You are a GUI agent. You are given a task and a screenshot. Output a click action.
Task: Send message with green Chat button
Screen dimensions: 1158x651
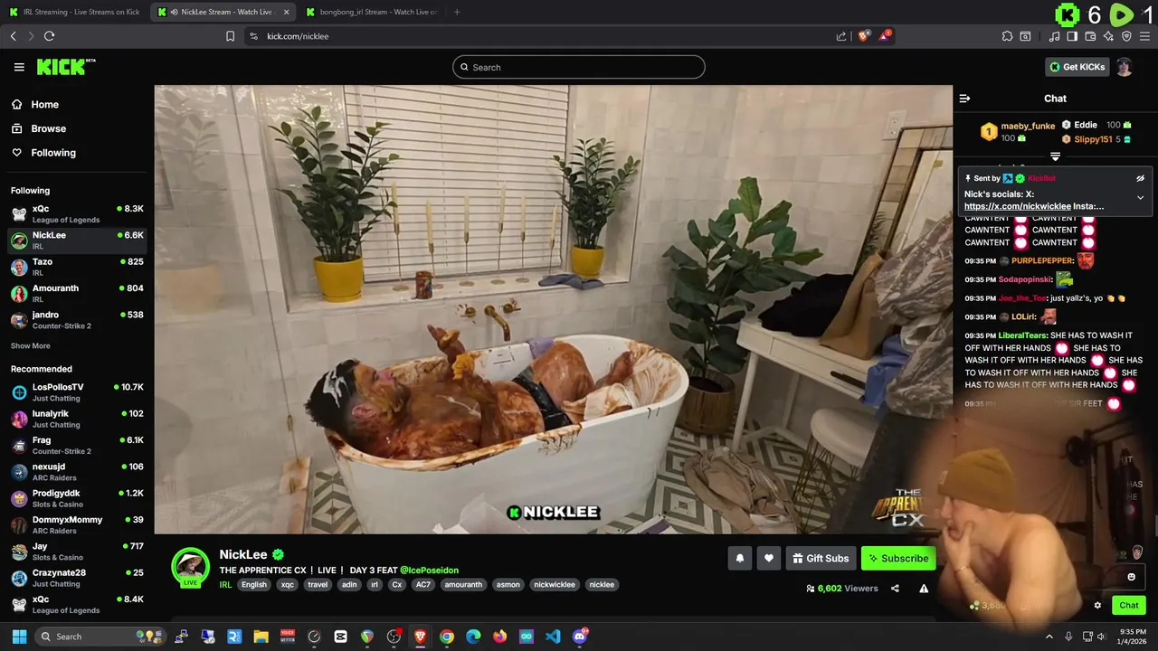click(x=1129, y=606)
